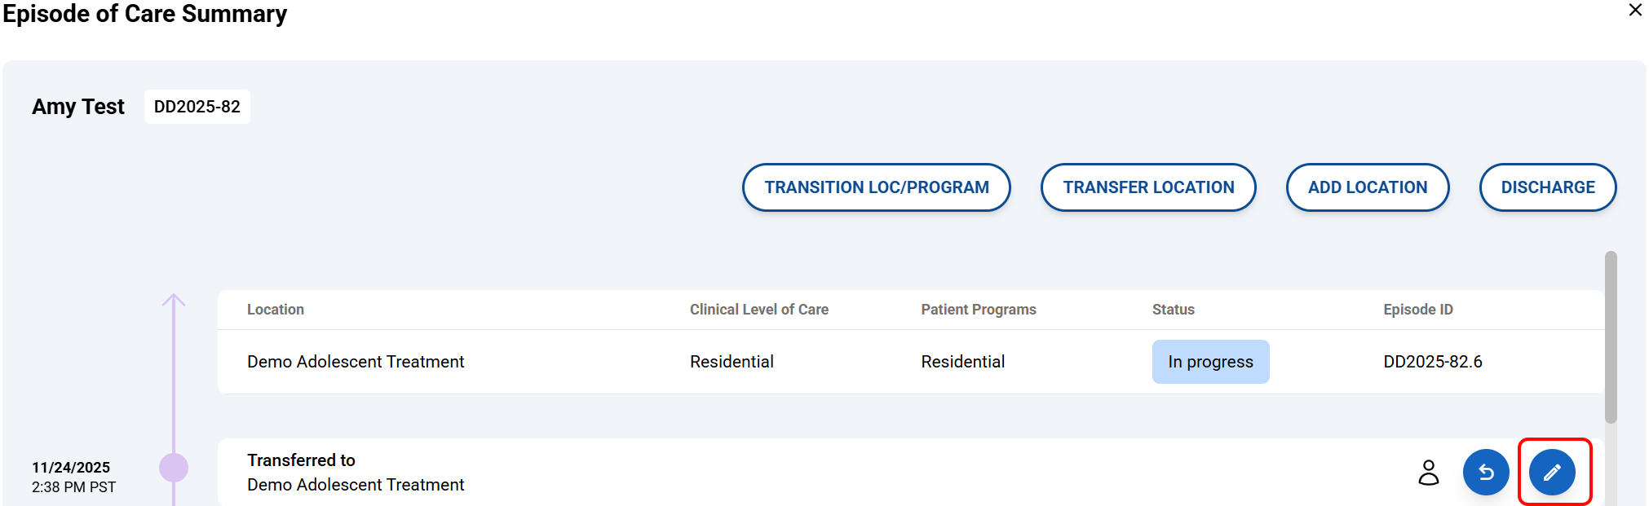Select episode ID DD2025-82.6 in the table
The image size is (1649, 506).
coord(1432,362)
